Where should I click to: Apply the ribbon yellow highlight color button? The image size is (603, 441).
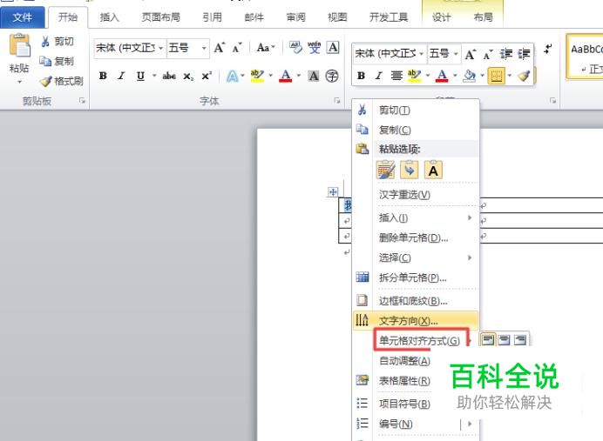click(257, 76)
